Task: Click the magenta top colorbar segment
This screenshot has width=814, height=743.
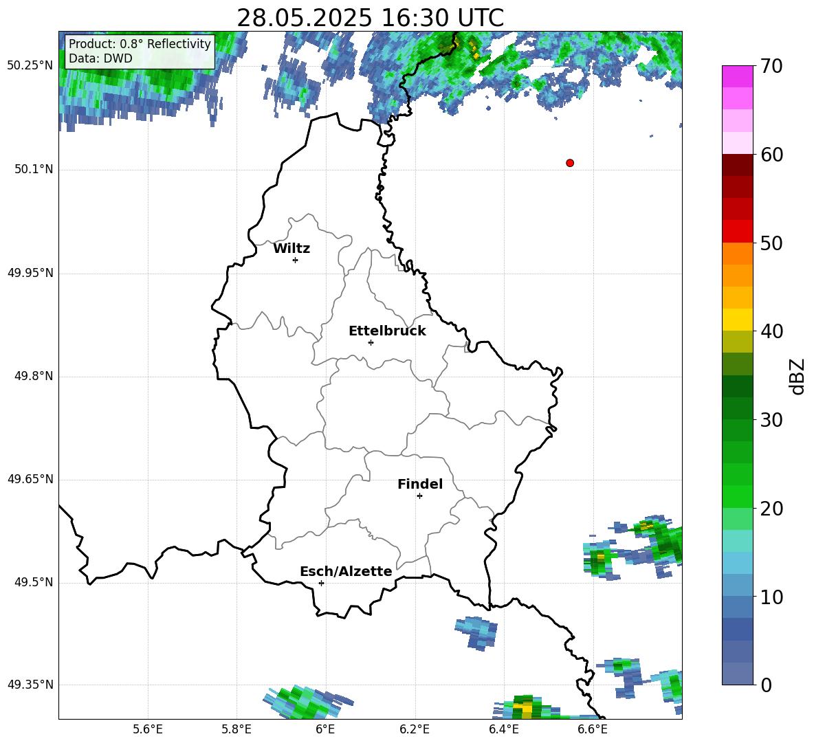Action: coord(738,76)
